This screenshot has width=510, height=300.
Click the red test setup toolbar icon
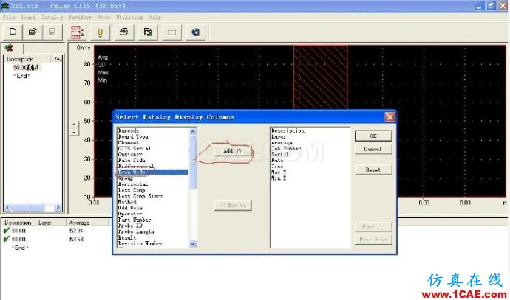[77, 32]
